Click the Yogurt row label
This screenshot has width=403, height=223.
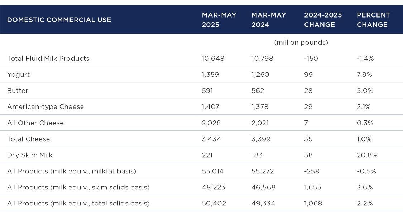pyautogui.click(x=18, y=75)
